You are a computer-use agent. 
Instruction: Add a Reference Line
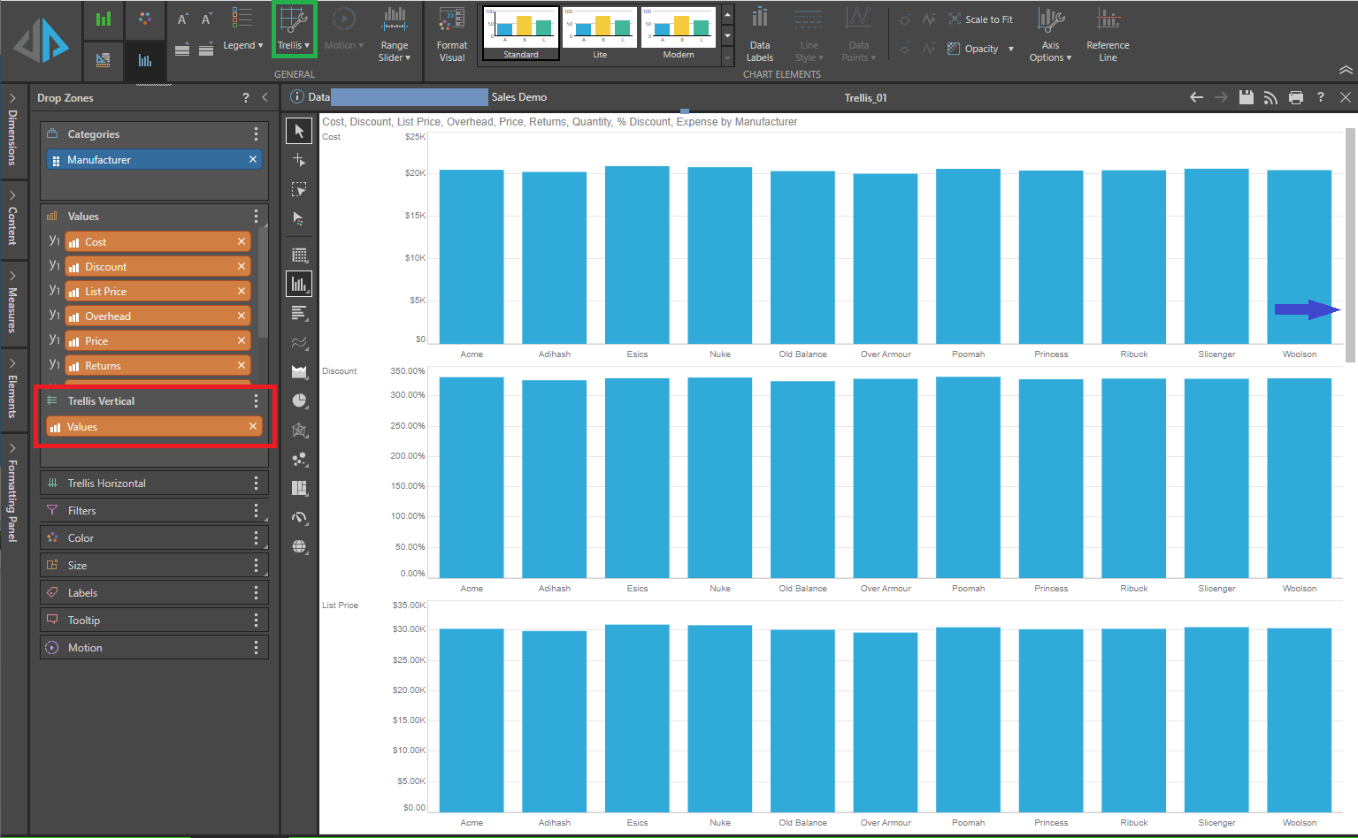click(x=1108, y=35)
